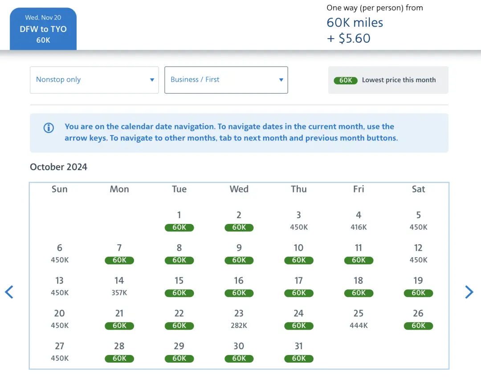
Task: Pick October 16 Wednesday at 60K
Action: [239, 287]
